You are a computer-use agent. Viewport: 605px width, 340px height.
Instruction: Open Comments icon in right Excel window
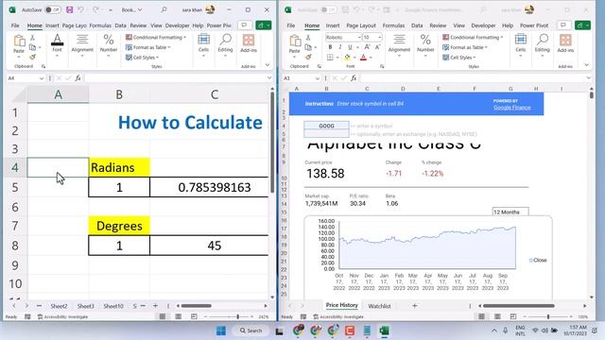pyautogui.click(x=563, y=25)
